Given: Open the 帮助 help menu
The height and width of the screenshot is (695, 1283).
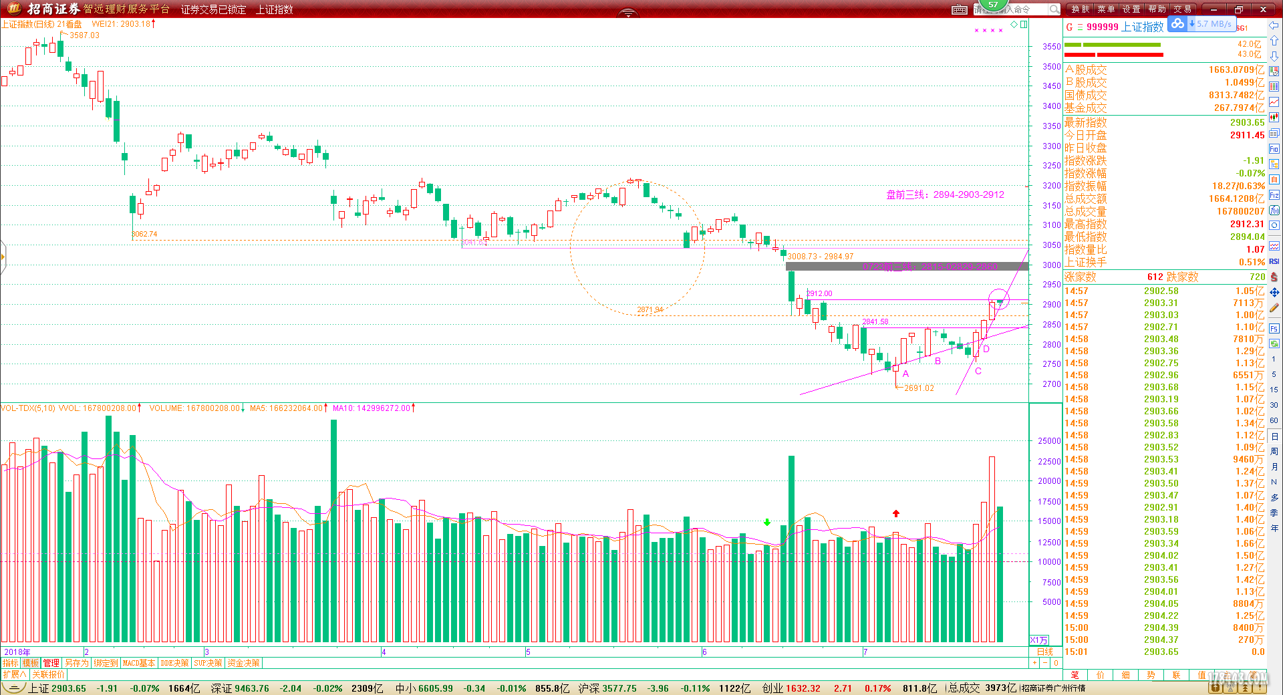Looking at the screenshot, I should click(x=1157, y=9).
